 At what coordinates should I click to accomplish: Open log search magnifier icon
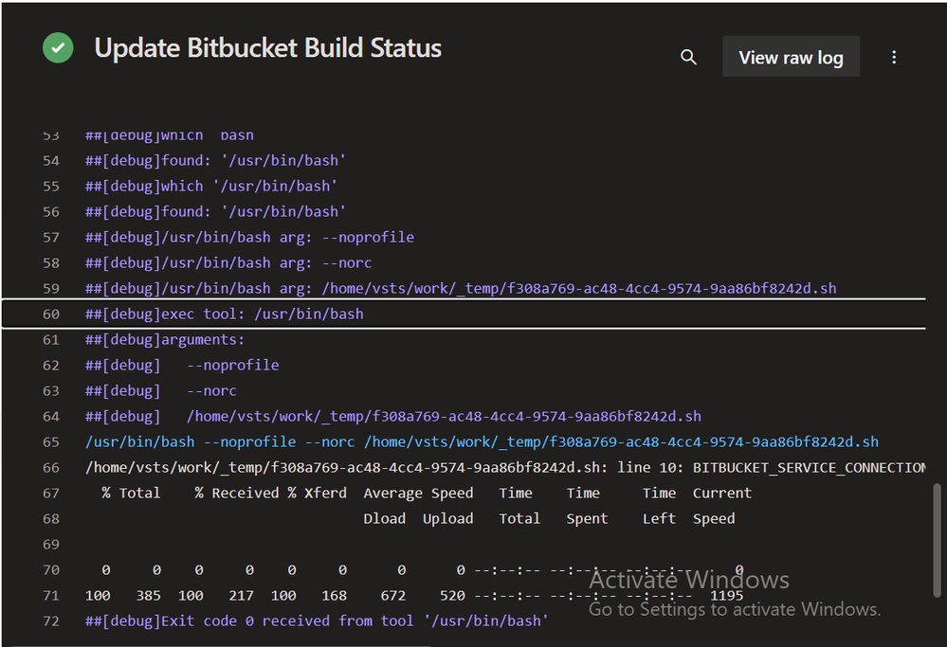(x=688, y=57)
